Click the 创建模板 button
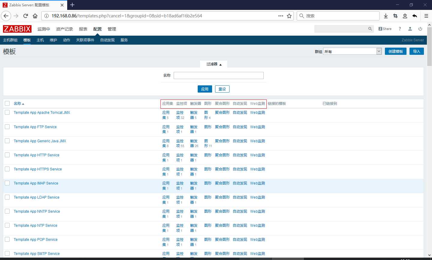Image resolution: width=432 pixels, height=260 pixels. 396,51
